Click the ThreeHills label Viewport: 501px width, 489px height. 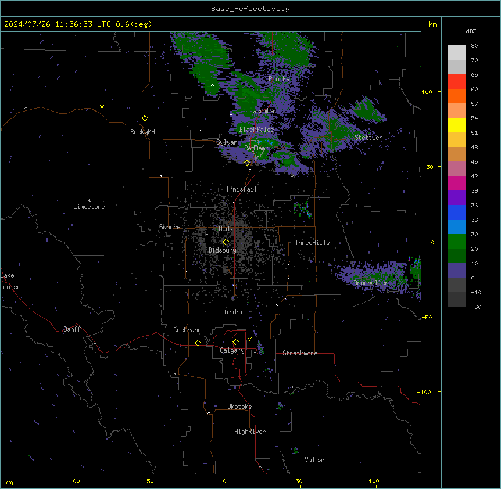[312, 243]
